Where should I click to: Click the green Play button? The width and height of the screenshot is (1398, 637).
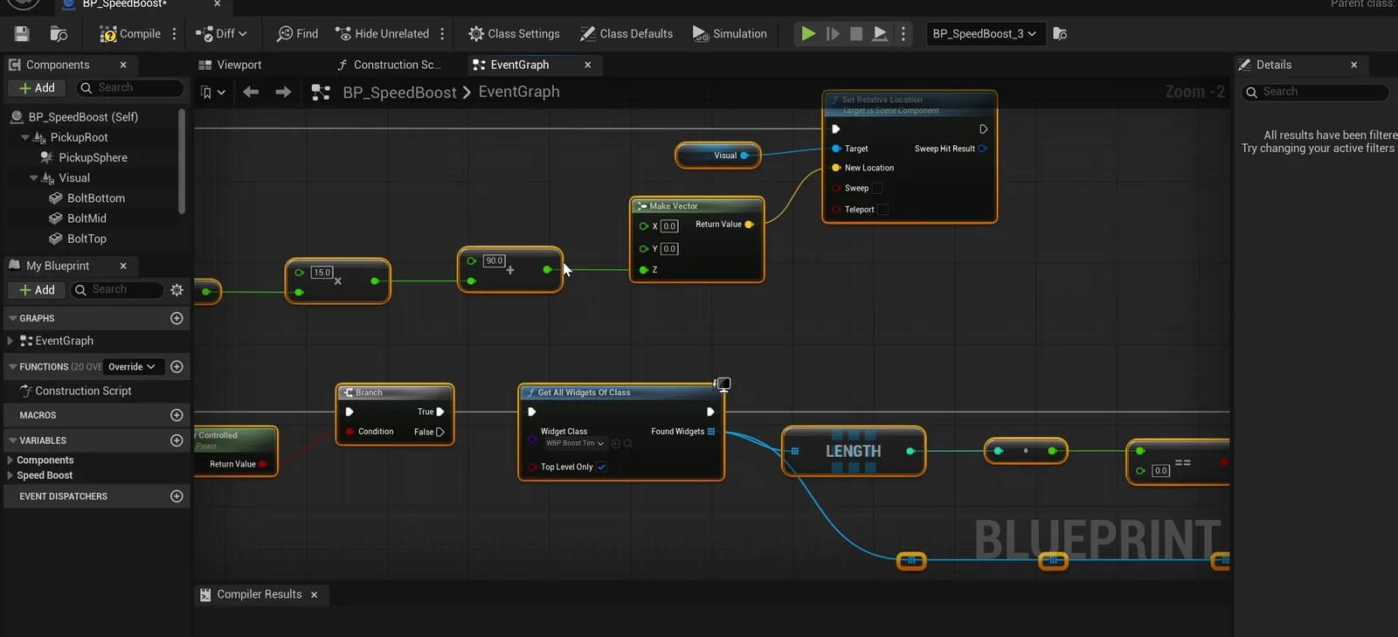point(808,34)
